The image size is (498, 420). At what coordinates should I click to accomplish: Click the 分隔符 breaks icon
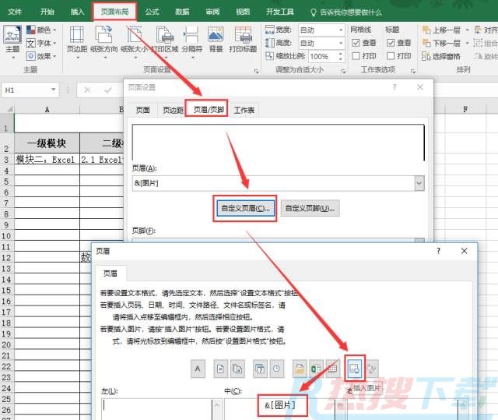point(191,35)
